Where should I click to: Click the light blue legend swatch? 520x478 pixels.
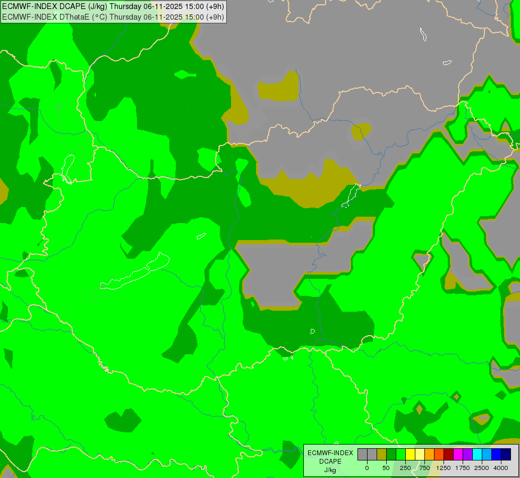point(487,455)
